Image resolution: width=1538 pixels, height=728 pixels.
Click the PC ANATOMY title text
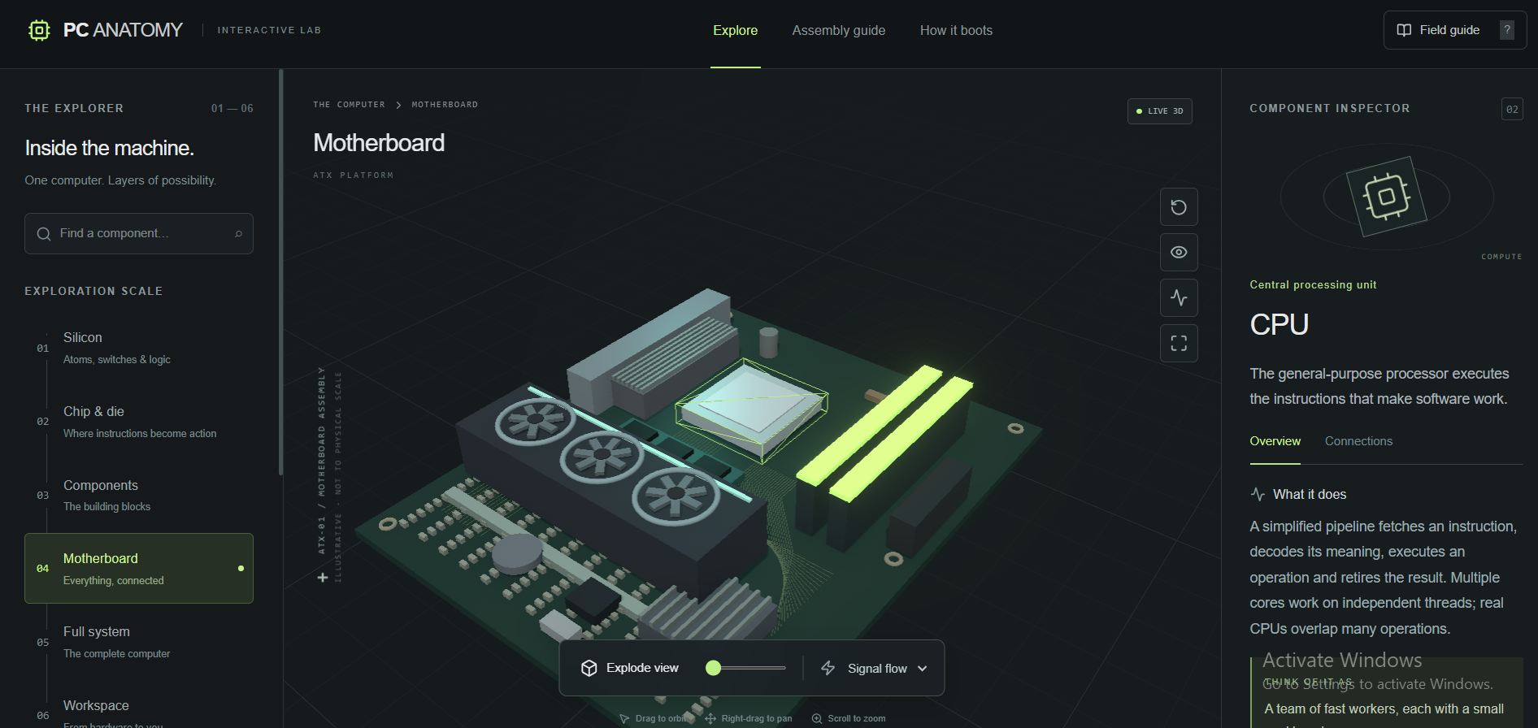123,30
